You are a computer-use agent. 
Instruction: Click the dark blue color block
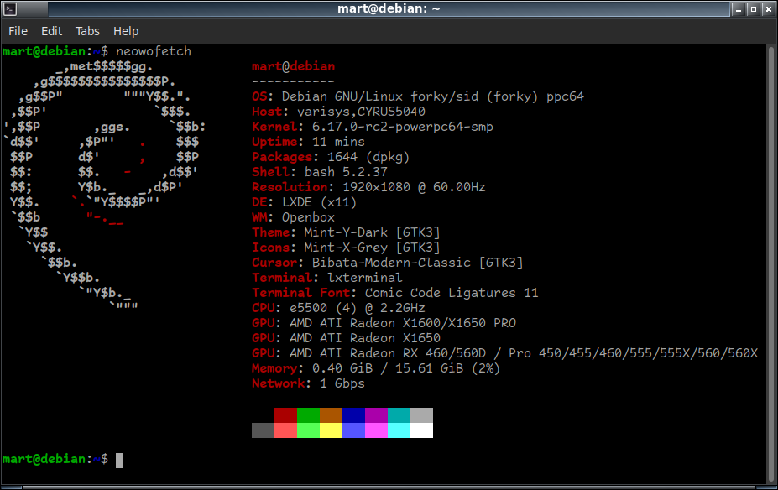tap(353, 415)
